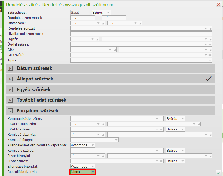Click the corner lookup icon of second Cikk field

(210, 50)
